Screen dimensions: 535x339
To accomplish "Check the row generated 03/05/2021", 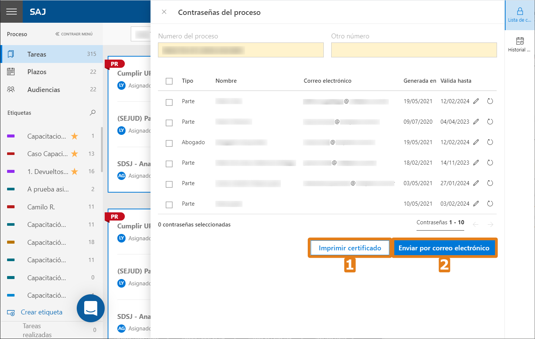I will pyautogui.click(x=169, y=184).
